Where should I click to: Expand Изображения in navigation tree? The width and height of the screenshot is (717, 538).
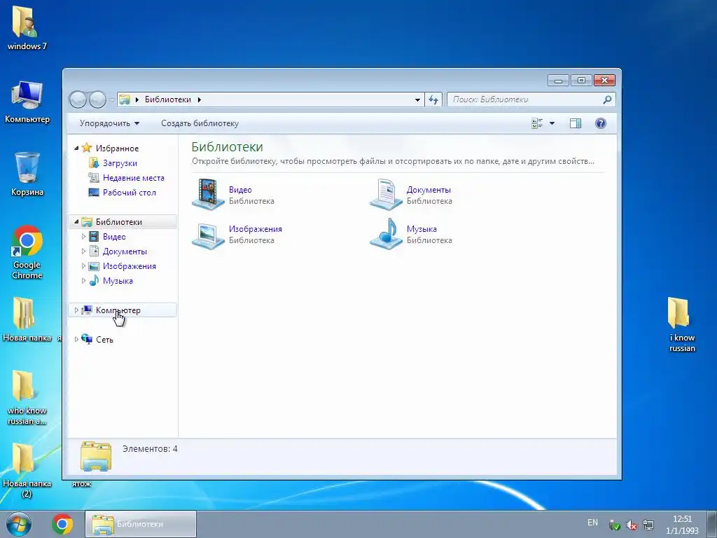point(84,265)
